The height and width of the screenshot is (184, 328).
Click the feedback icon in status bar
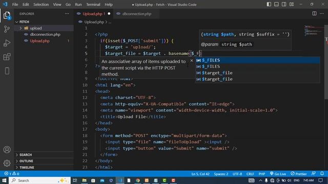tap(314, 174)
